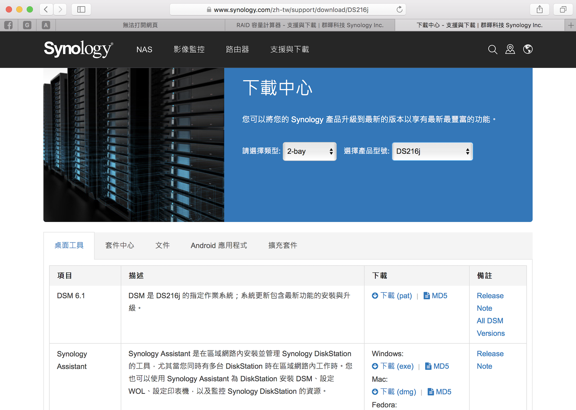This screenshot has height=410, width=576.
Task: Click the Facebook bookmark icon
Action: 9,25
